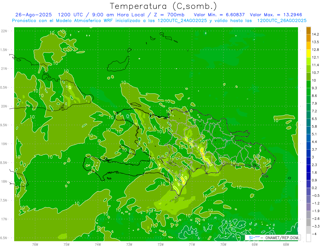Click the legend swatch between 11.4 and 12.1
321x248 pixels.
pyautogui.click(x=308, y=61)
